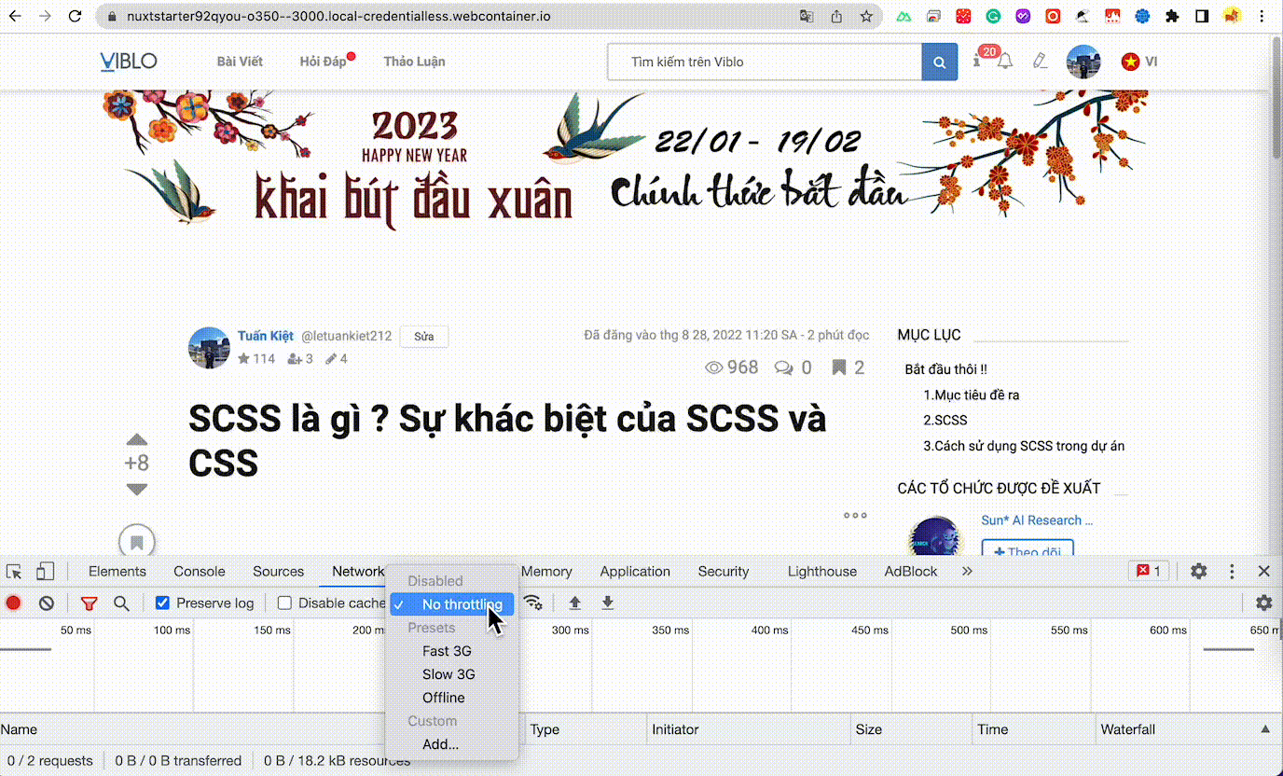Click the author name Tuấn Kiệt
Image resolution: width=1283 pixels, height=776 pixels.
pyautogui.click(x=266, y=336)
